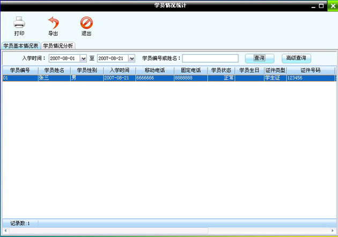Switch to 学员情况分析 tab

coord(58,46)
